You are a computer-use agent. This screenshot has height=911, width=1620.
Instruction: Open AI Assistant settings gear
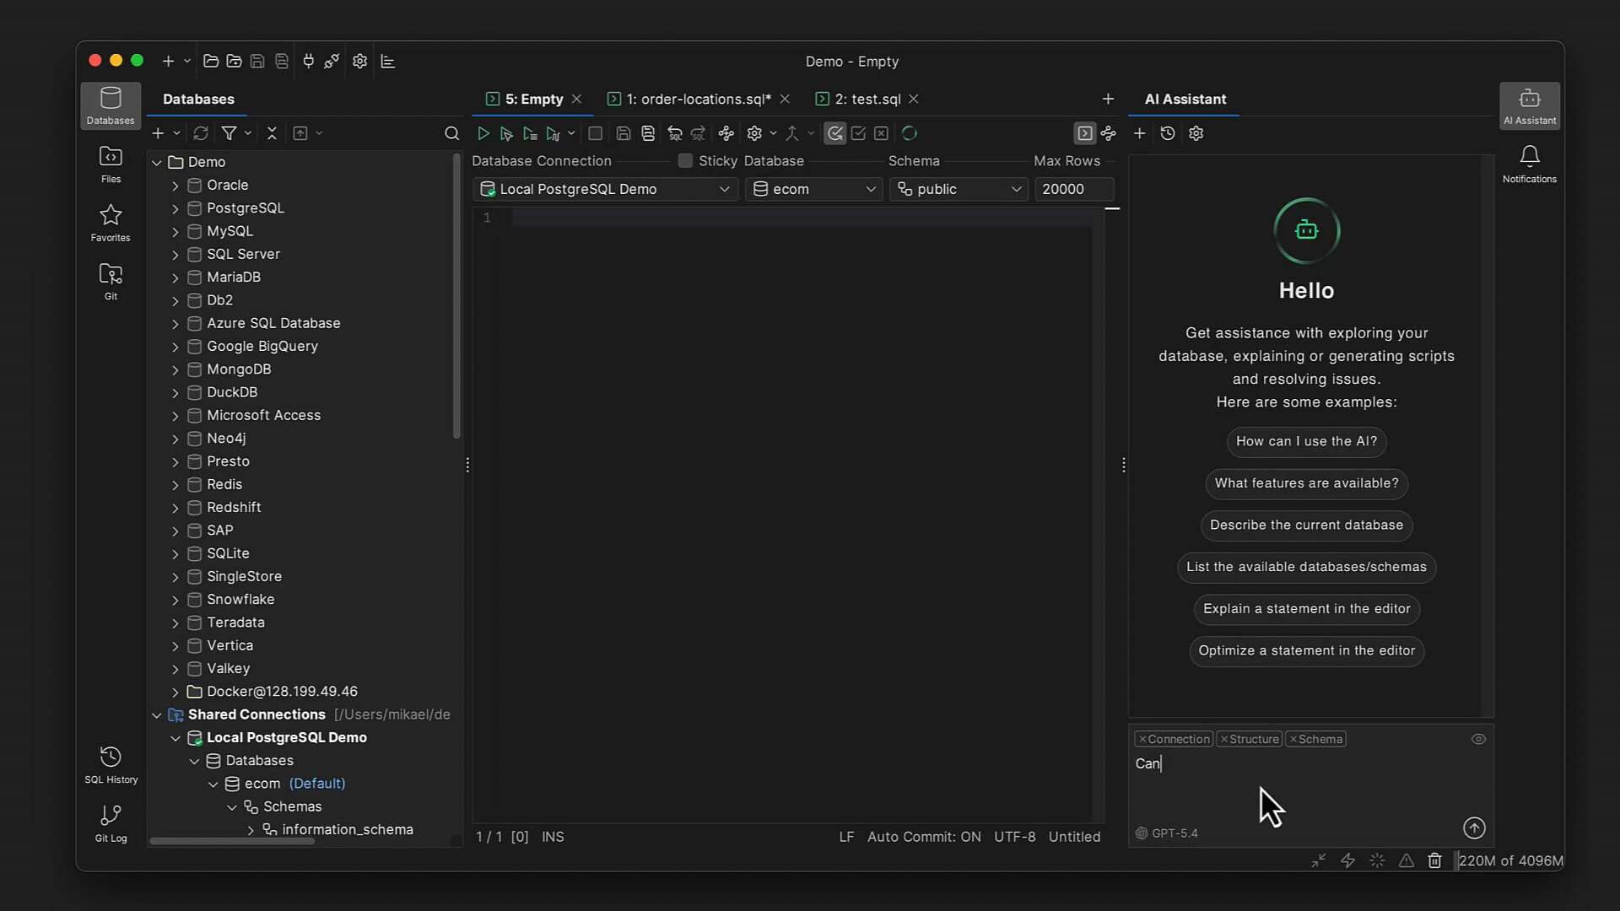(x=1196, y=133)
